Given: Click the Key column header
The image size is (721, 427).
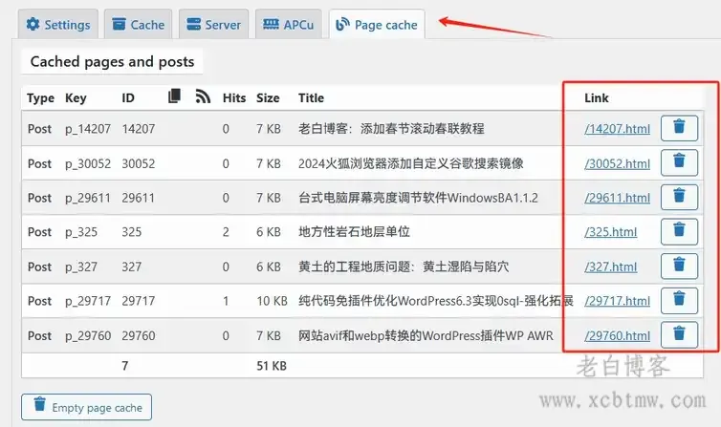Looking at the screenshot, I should tap(76, 97).
